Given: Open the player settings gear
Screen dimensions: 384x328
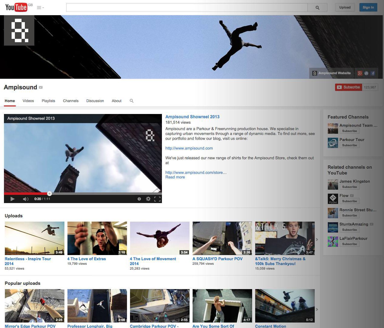Looking at the screenshot, I should (x=148, y=199).
